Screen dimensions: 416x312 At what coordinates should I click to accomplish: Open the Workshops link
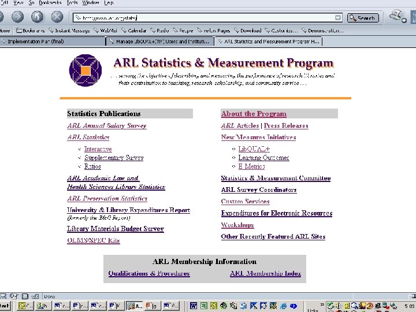(x=237, y=225)
